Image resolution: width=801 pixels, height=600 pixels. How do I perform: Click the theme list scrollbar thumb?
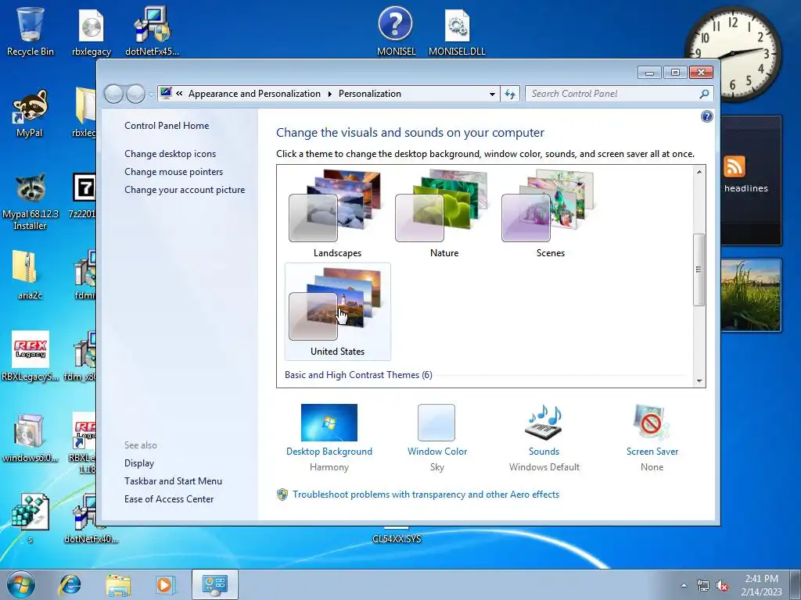[x=699, y=270]
